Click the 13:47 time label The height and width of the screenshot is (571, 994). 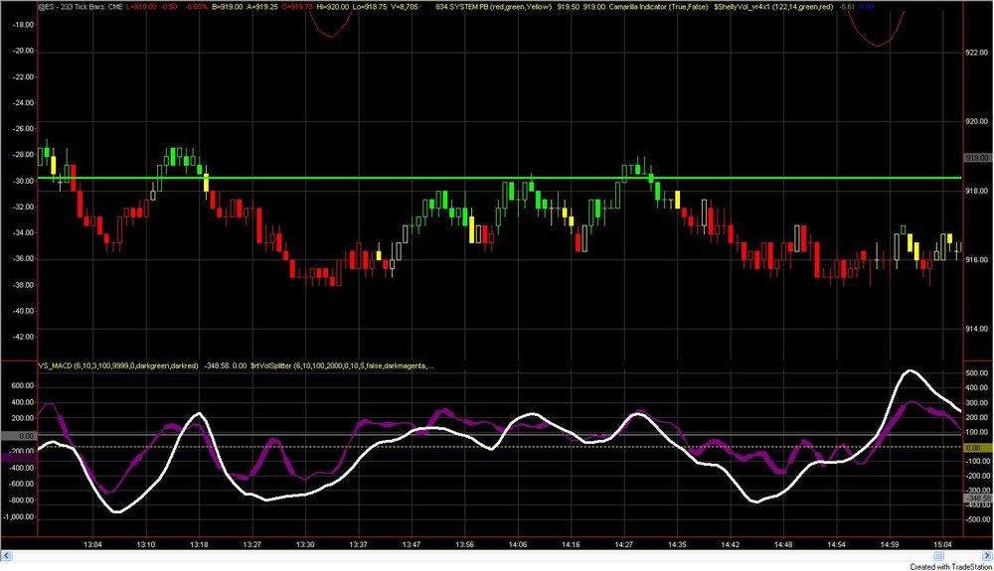point(412,544)
